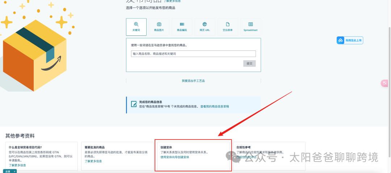
Task: Click the 反馈 feedback tab
Action: 8,171
